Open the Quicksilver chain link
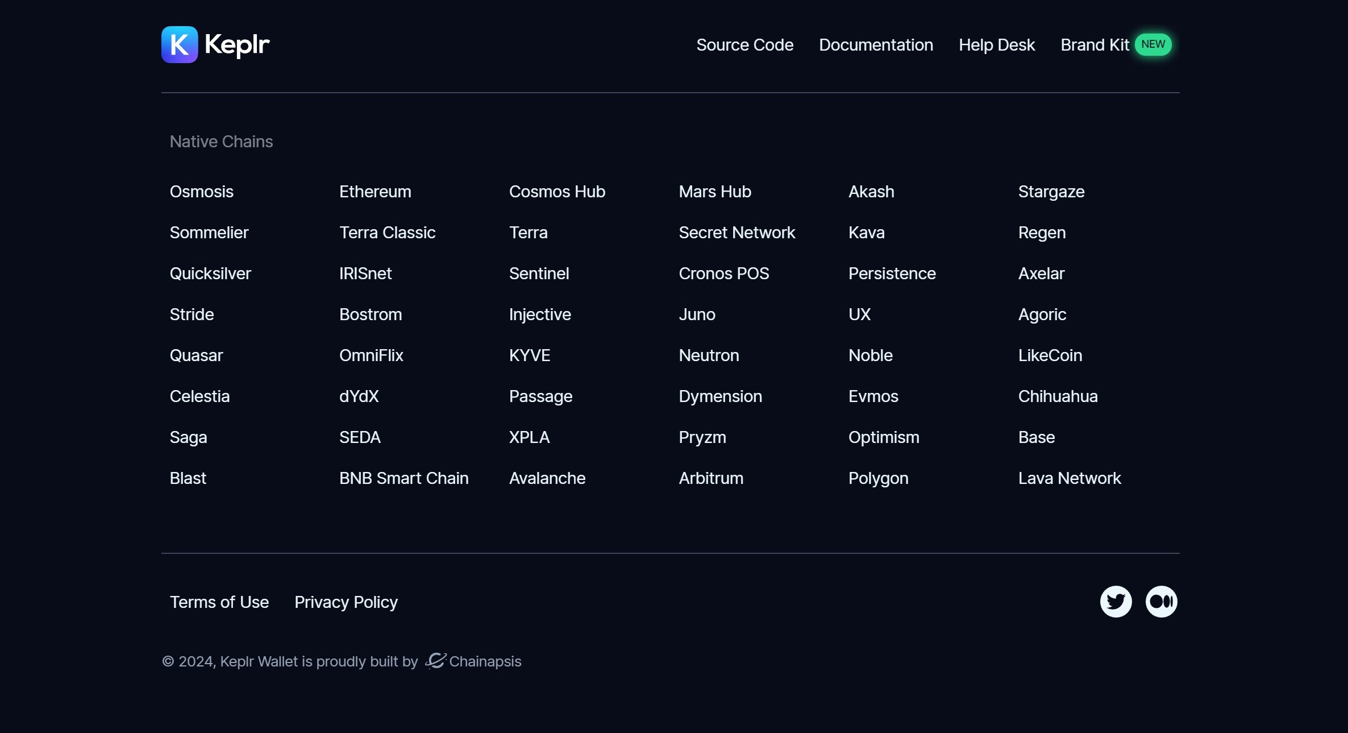The image size is (1348, 733). coord(210,274)
